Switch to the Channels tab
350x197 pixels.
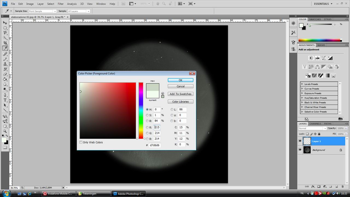tap(315, 124)
